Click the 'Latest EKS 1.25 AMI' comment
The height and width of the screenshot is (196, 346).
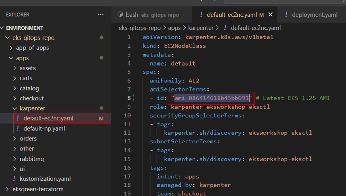[293, 98]
